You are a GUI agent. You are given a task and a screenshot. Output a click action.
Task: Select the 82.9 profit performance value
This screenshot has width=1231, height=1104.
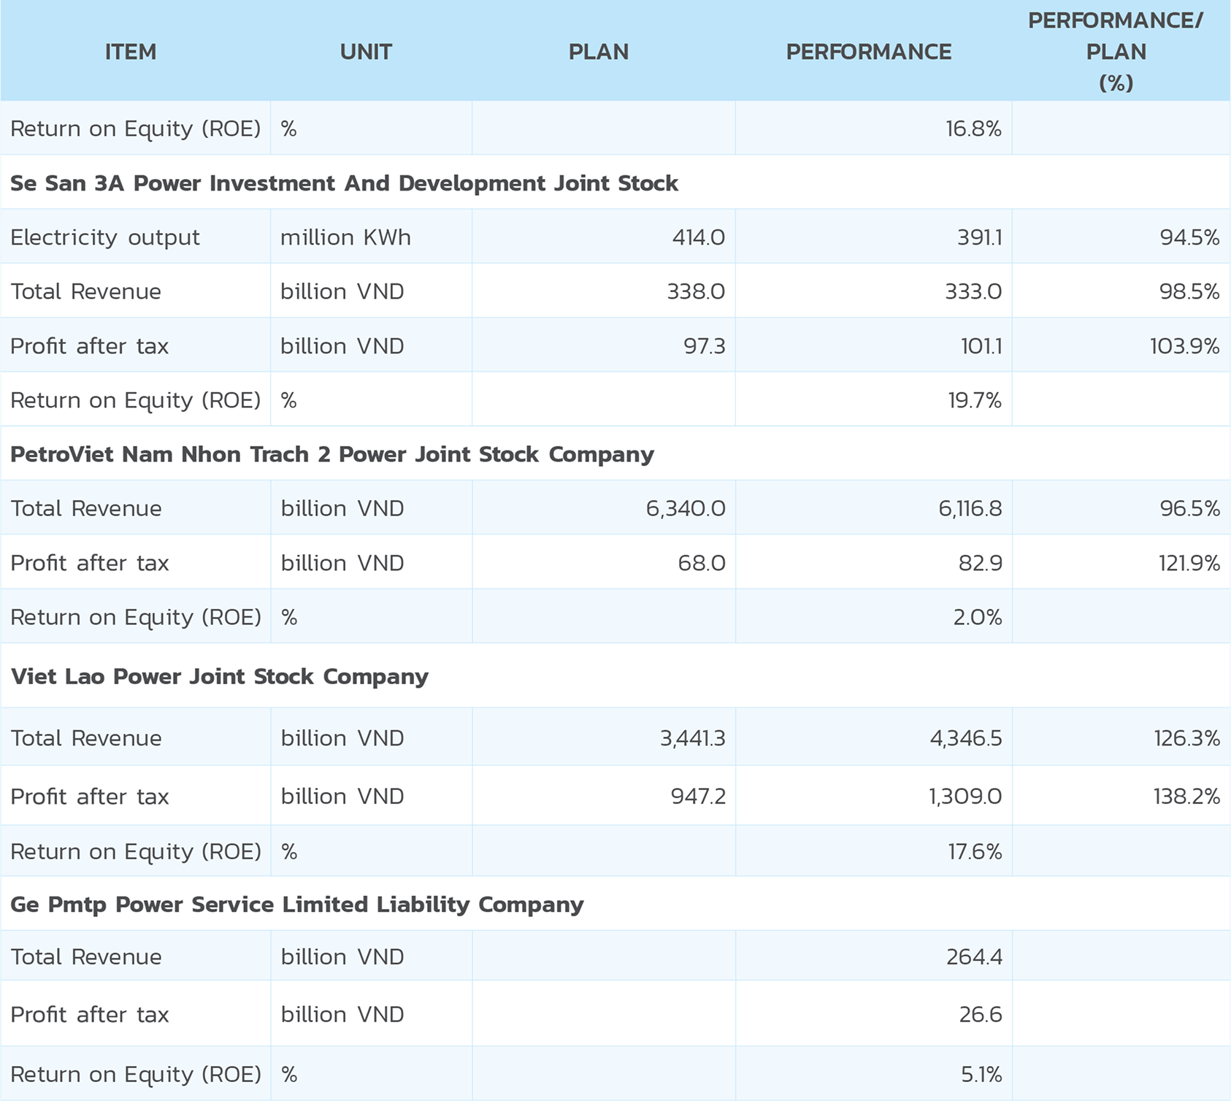tap(981, 563)
